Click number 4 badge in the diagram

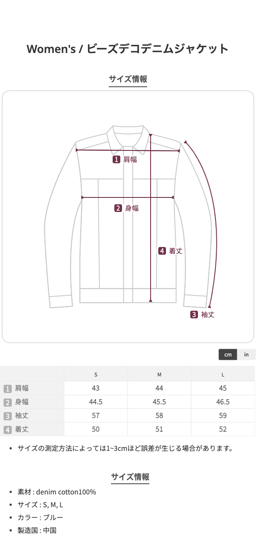click(162, 251)
